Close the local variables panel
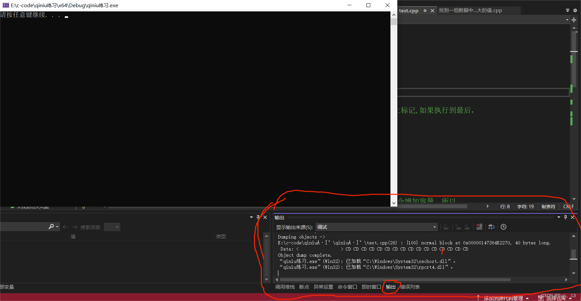Viewport: 581px width, 301px height. coord(265,217)
